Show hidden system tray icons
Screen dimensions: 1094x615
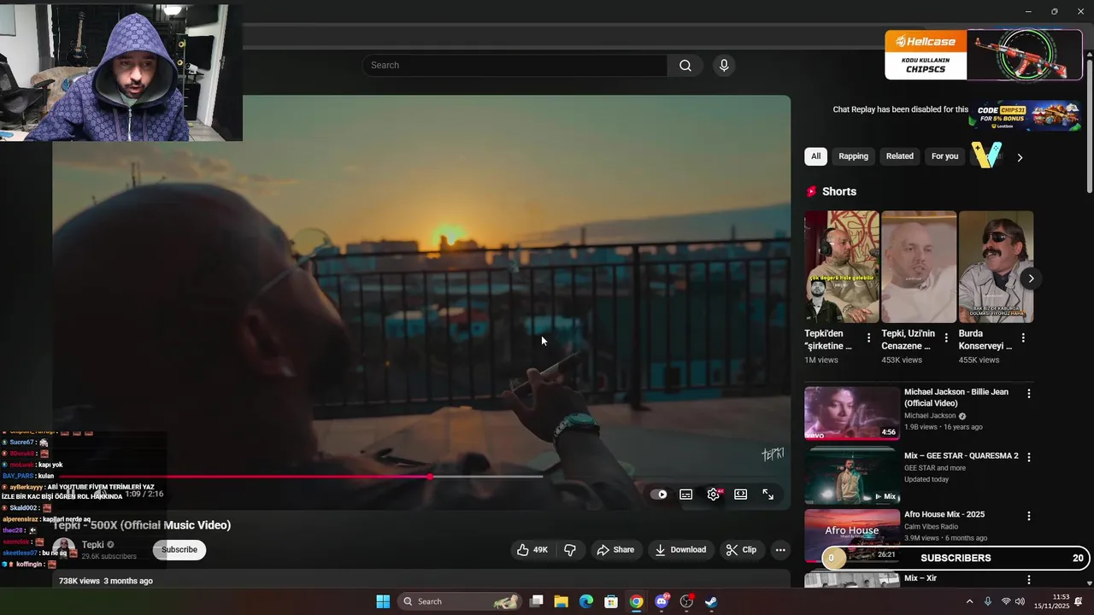tap(969, 601)
